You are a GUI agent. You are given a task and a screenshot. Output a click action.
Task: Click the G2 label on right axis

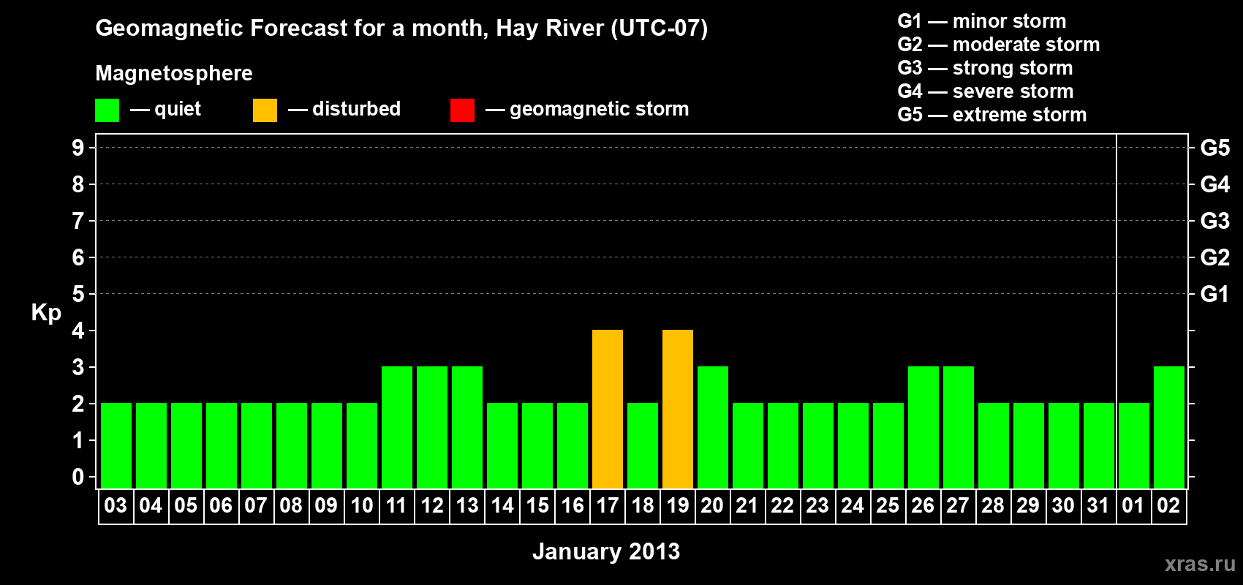1215,257
